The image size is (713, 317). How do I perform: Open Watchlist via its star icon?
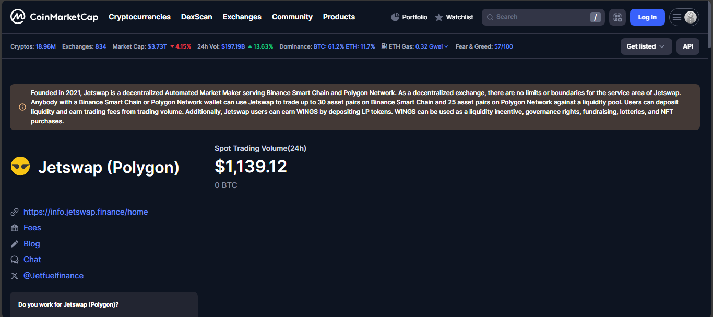(439, 17)
